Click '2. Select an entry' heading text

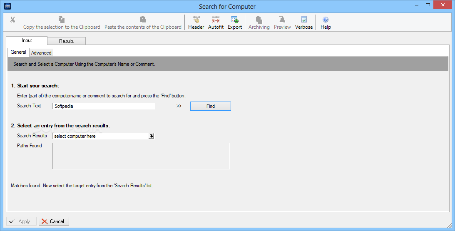click(x=60, y=126)
